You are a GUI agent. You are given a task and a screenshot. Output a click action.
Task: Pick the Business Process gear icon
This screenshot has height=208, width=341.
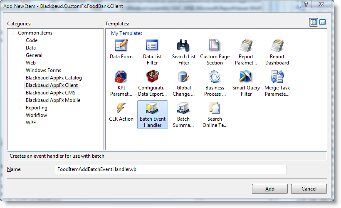[215, 77]
